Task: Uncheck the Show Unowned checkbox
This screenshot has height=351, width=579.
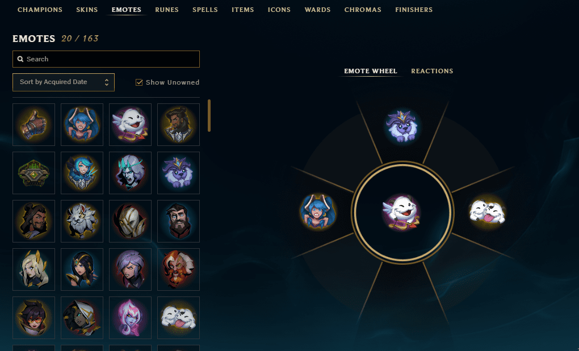Action: [x=139, y=82]
